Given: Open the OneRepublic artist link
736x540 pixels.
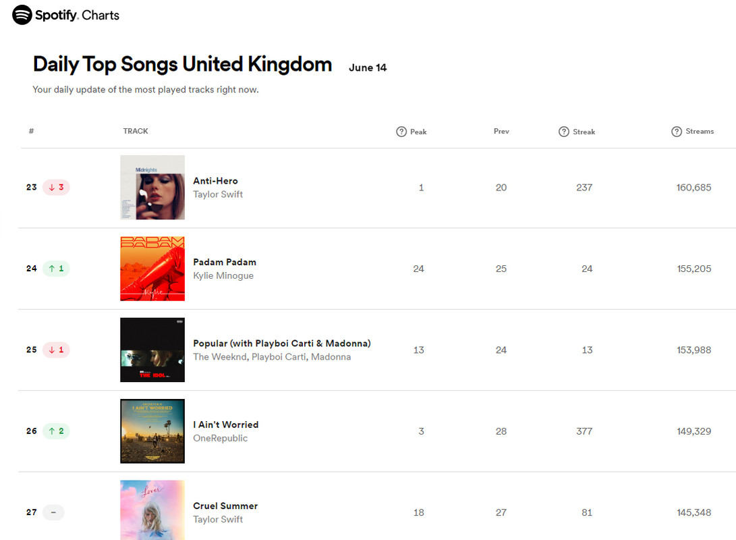Looking at the screenshot, I should click(220, 438).
